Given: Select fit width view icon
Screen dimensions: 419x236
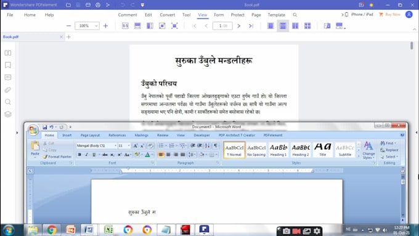Looking at the screenshot, I should tap(137, 26).
